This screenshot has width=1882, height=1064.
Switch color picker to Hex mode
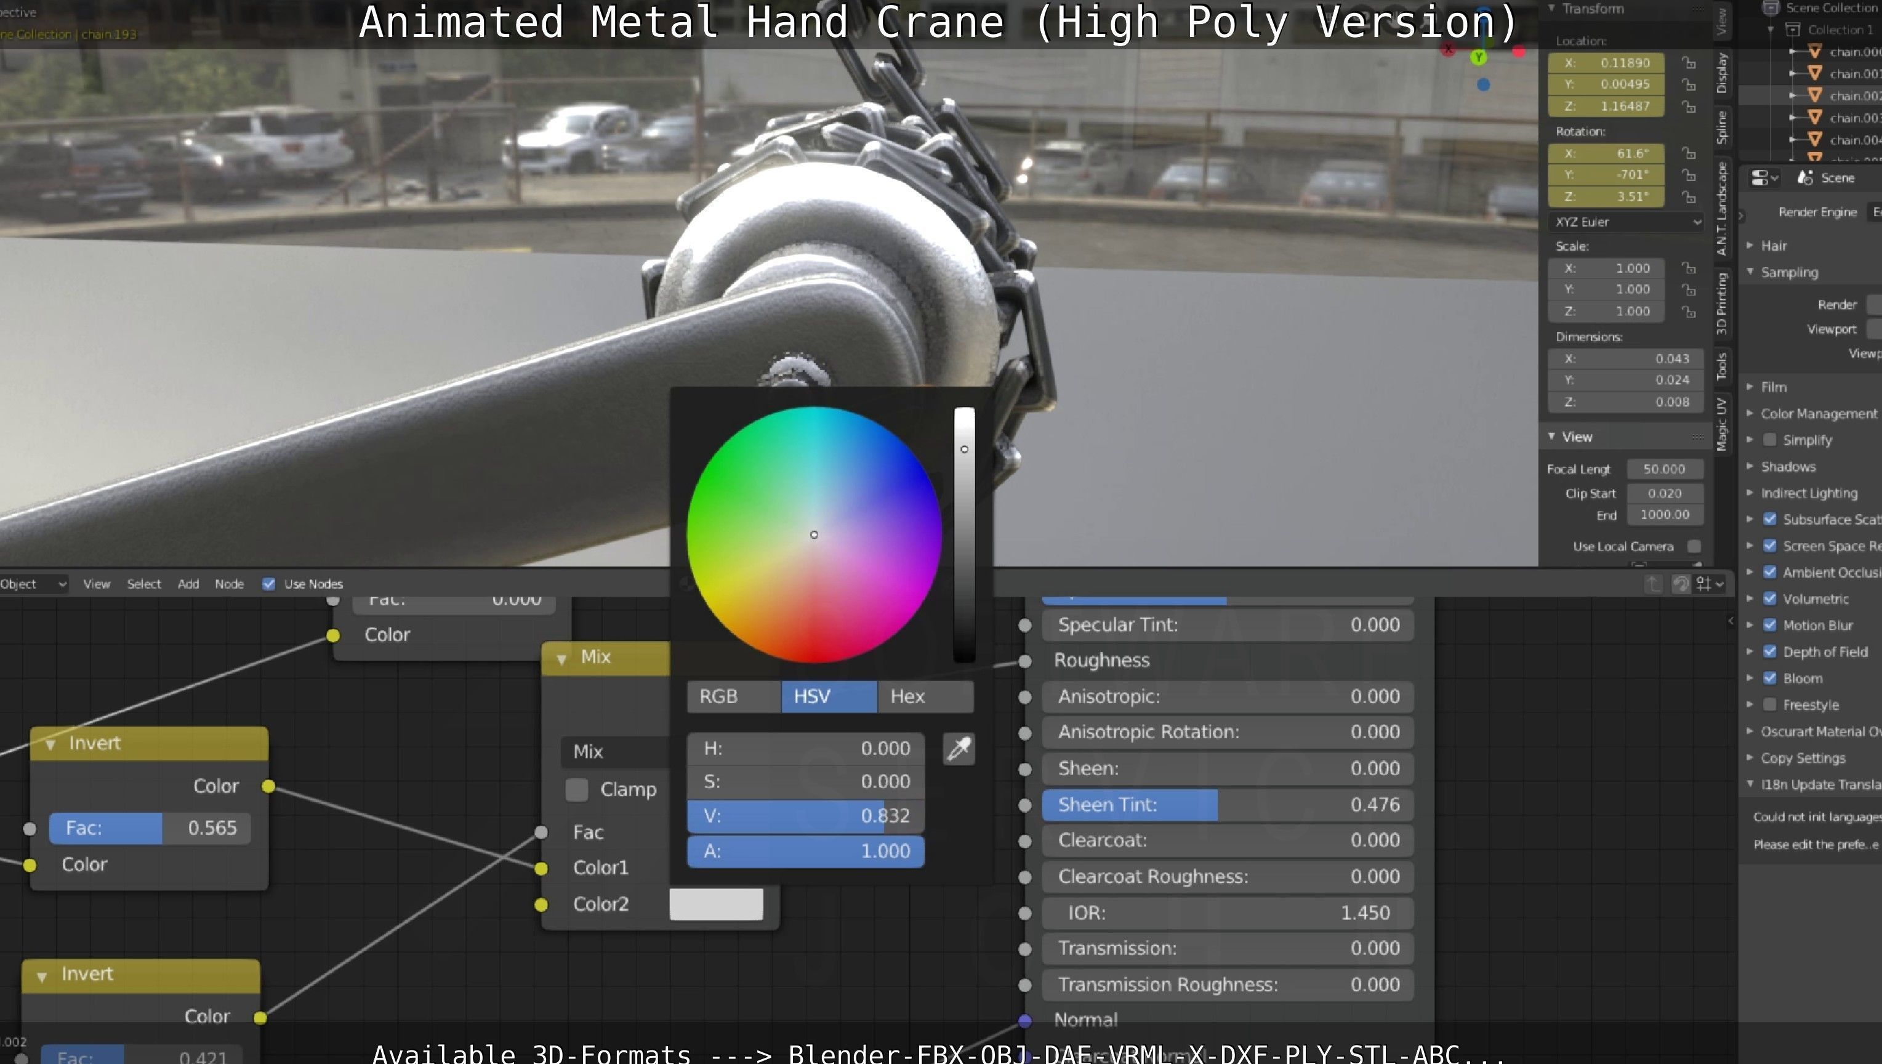(926, 696)
